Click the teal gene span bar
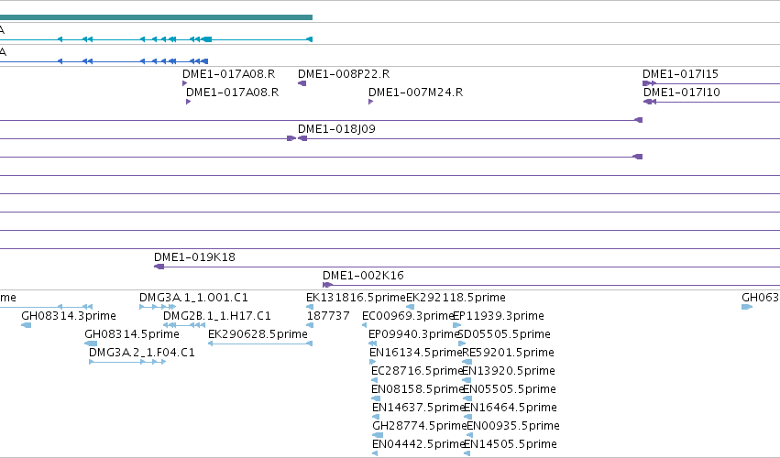The height and width of the screenshot is (458, 780). pos(156,17)
